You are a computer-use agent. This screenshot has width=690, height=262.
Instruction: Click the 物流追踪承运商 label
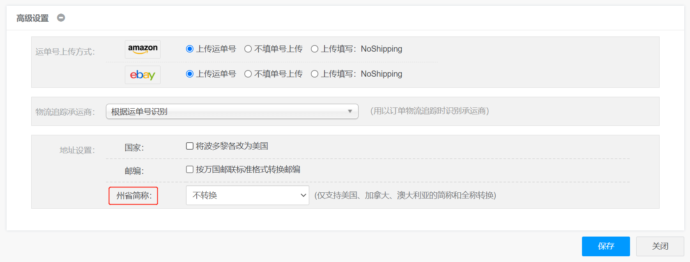point(65,112)
